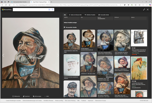
Task: Open a new browser tab
Action: click(x=51, y=2)
